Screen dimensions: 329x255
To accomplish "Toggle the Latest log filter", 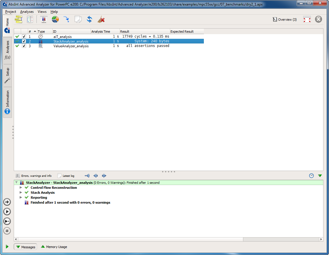I will click(66, 176).
